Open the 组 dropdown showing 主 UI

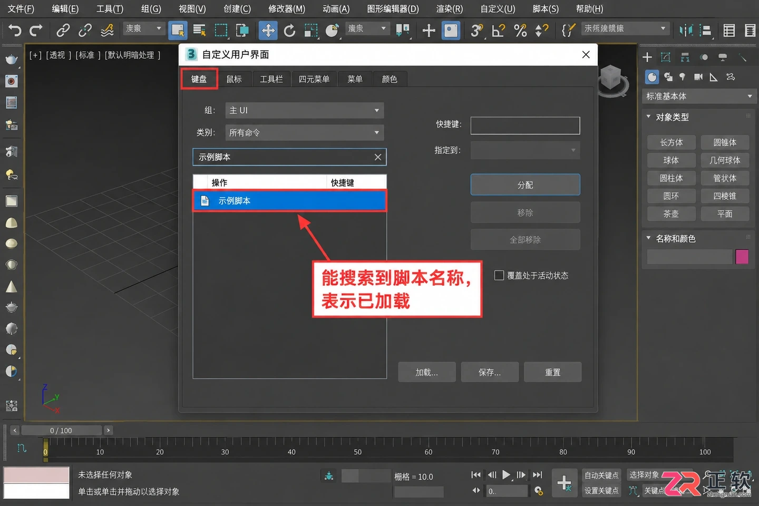point(305,110)
